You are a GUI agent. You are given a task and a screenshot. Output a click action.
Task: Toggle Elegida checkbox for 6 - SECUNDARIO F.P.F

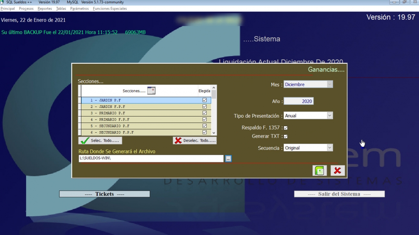pyautogui.click(x=205, y=132)
